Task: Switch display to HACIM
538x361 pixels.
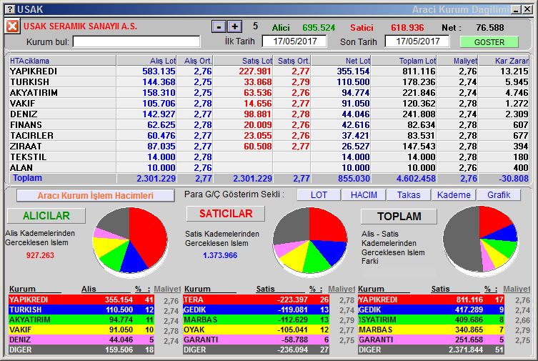Action: coord(364,195)
